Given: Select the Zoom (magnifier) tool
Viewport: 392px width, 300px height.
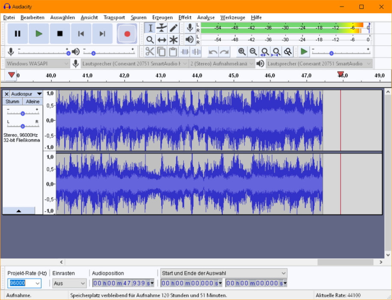Looking at the screenshot, I should (150, 39).
